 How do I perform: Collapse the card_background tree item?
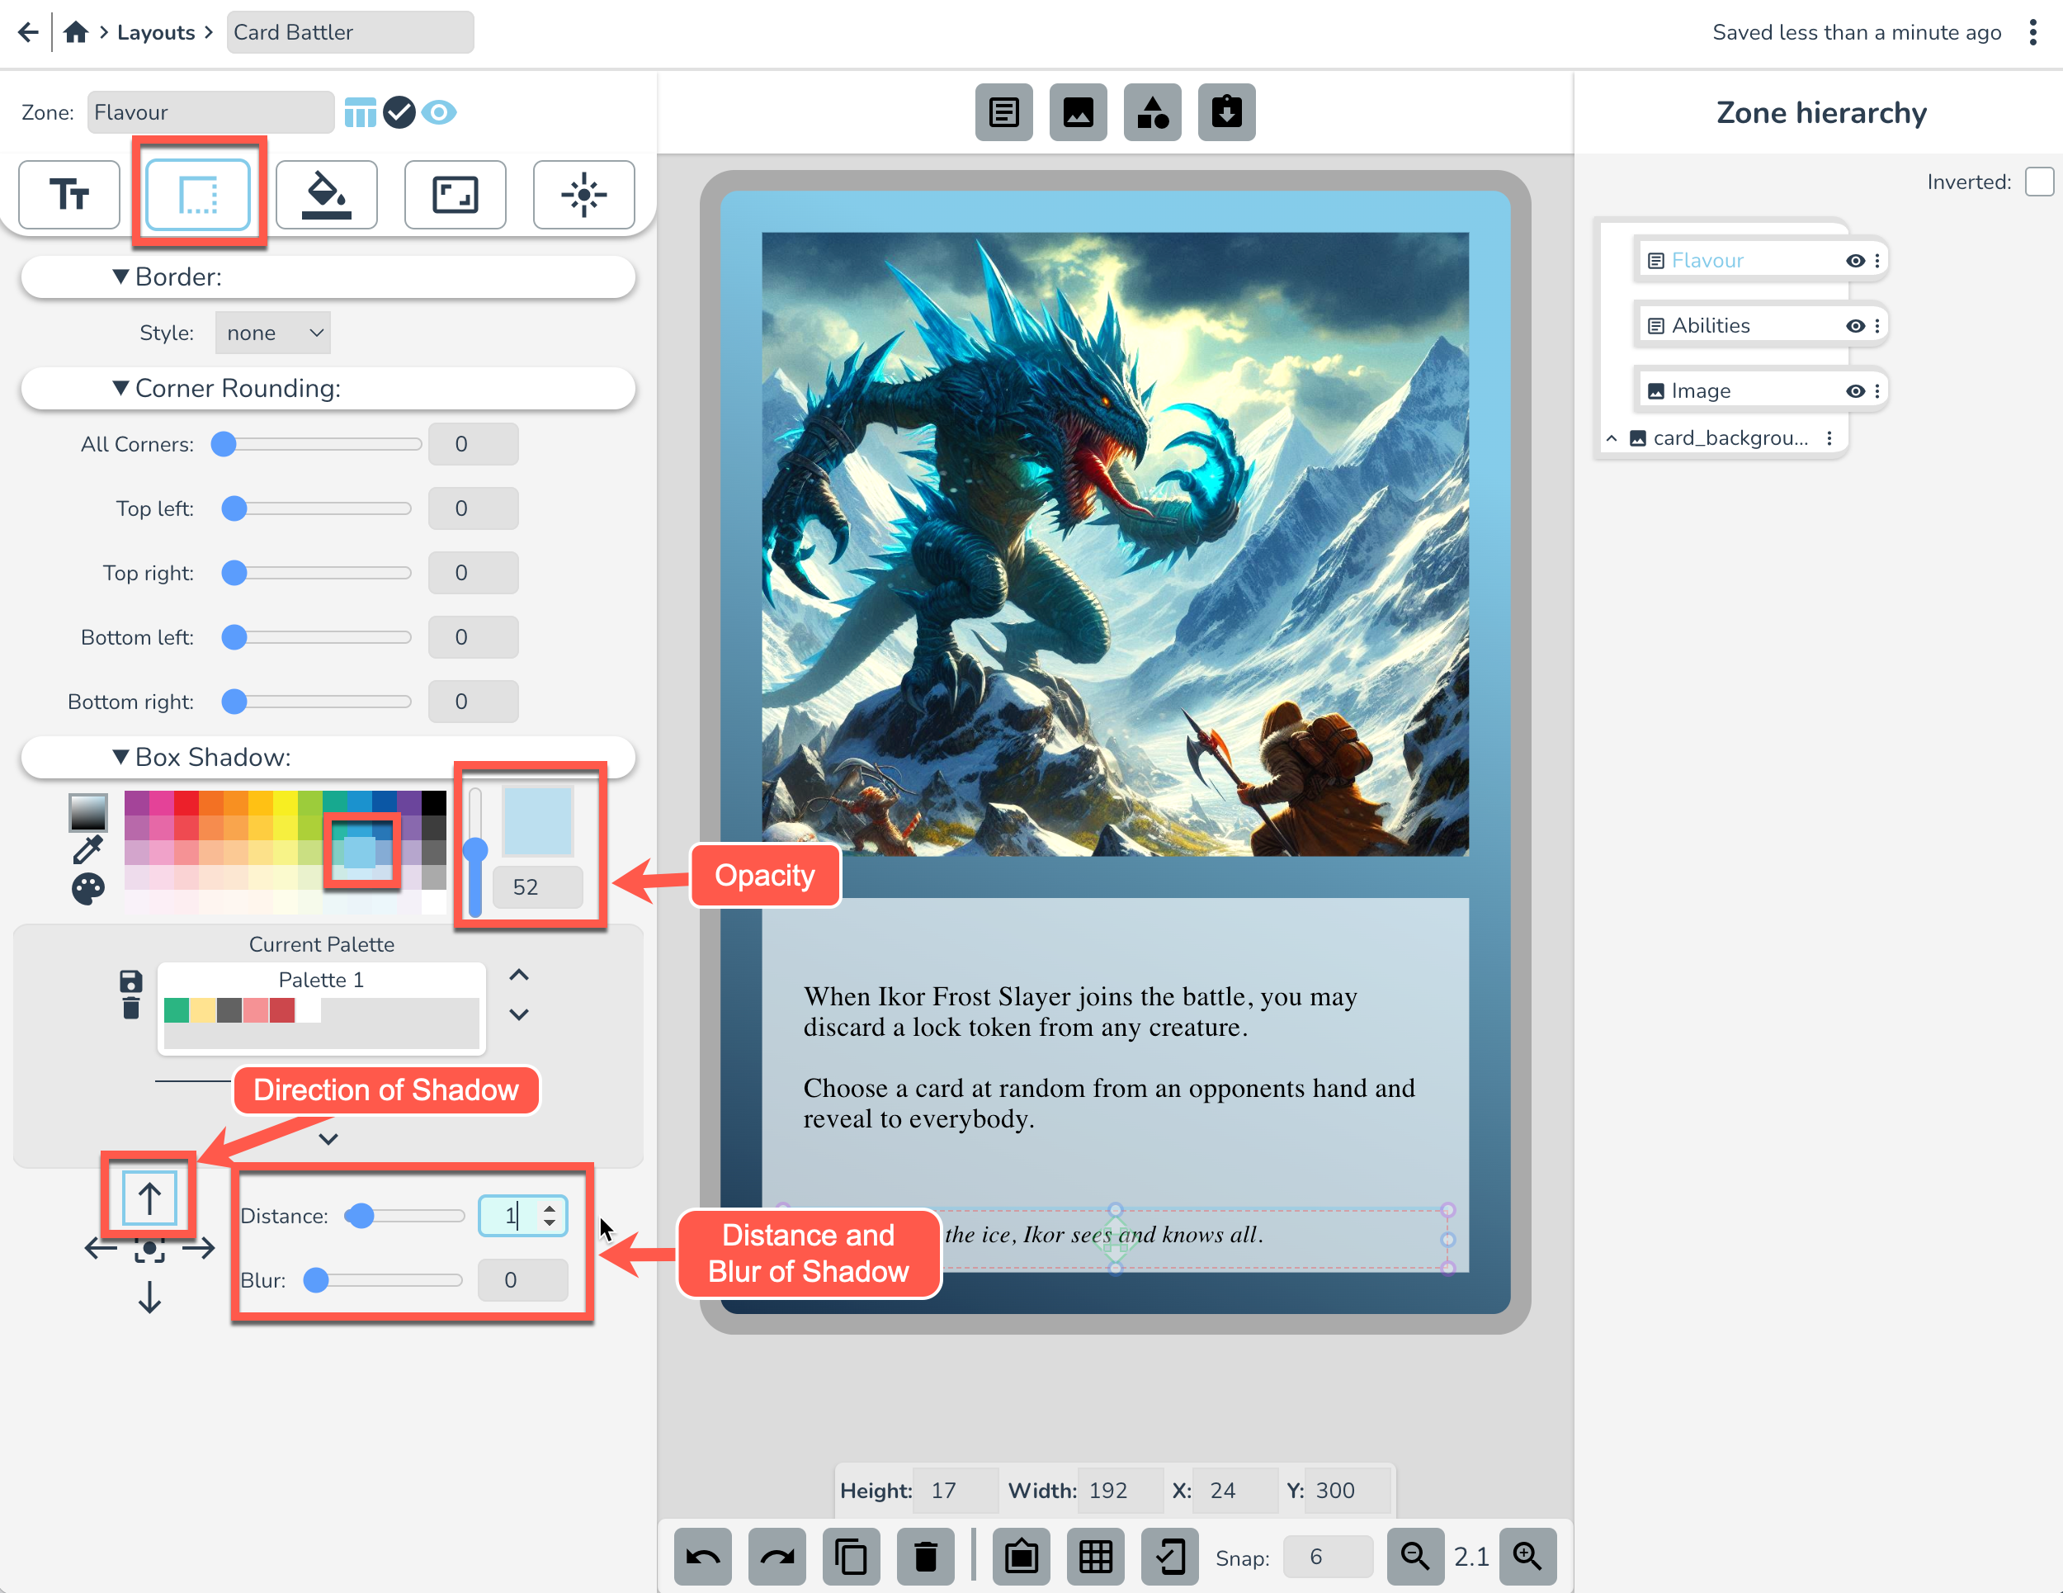tap(1612, 438)
